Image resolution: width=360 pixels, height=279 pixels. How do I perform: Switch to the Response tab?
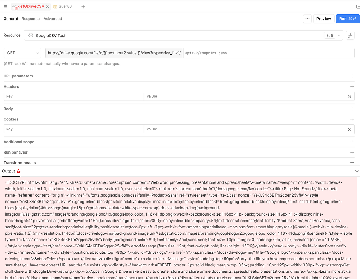(31, 18)
